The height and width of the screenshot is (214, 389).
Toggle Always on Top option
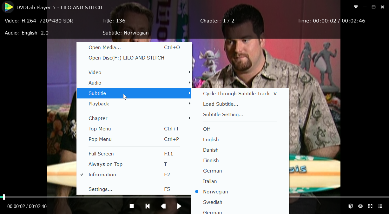tap(135, 164)
